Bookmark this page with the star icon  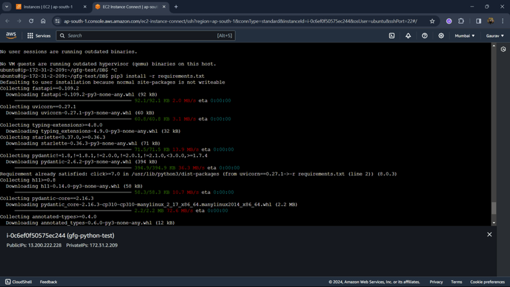pos(432,21)
